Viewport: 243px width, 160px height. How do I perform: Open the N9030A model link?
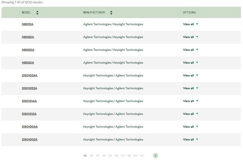pyautogui.click(x=28, y=37)
